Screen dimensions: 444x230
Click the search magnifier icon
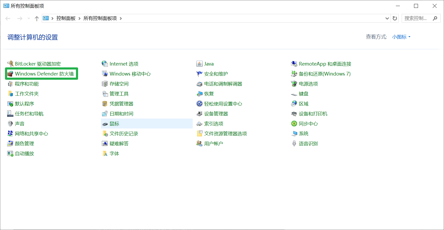tap(435, 18)
